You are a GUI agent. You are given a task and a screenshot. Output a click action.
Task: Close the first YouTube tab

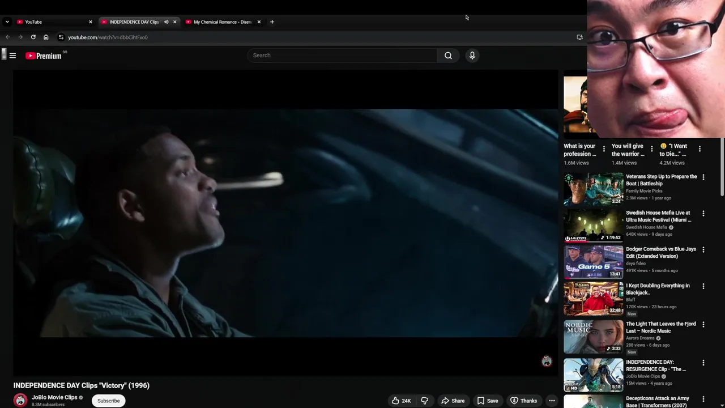(90, 22)
